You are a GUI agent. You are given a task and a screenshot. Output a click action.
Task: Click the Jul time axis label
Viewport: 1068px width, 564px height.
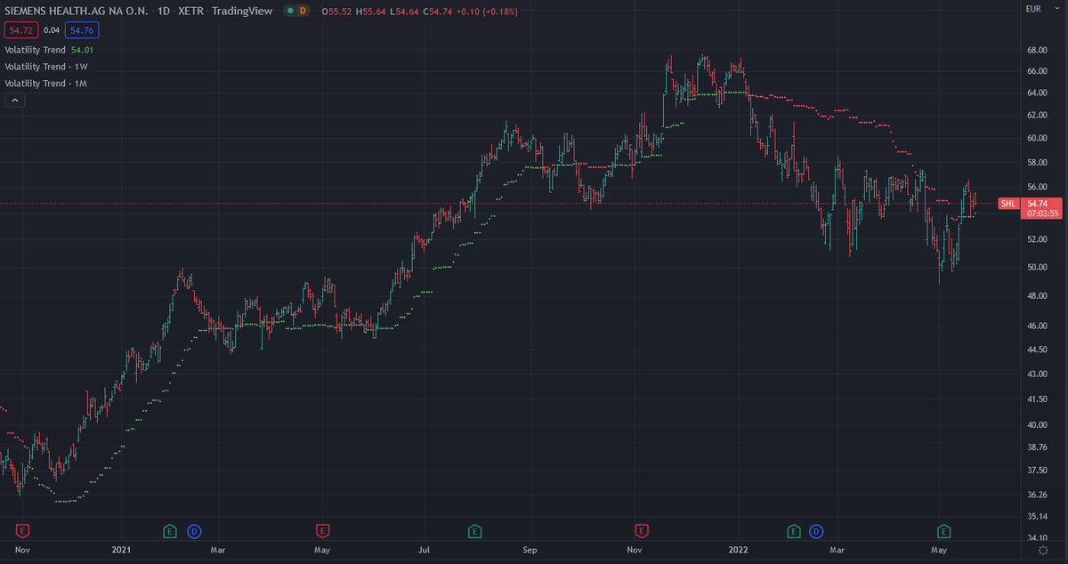[425, 551]
